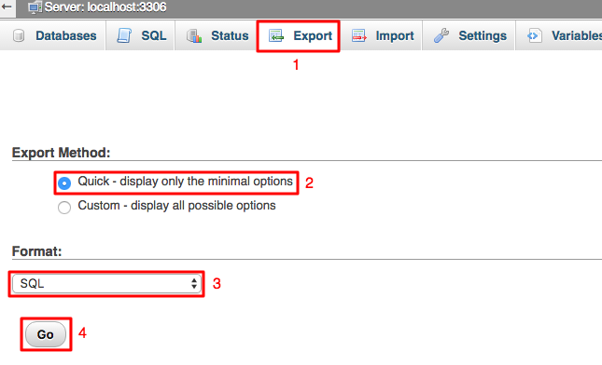Screen dimensions: 602x365
Task: Click the Import arrow icon
Action: tap(359, 35)
